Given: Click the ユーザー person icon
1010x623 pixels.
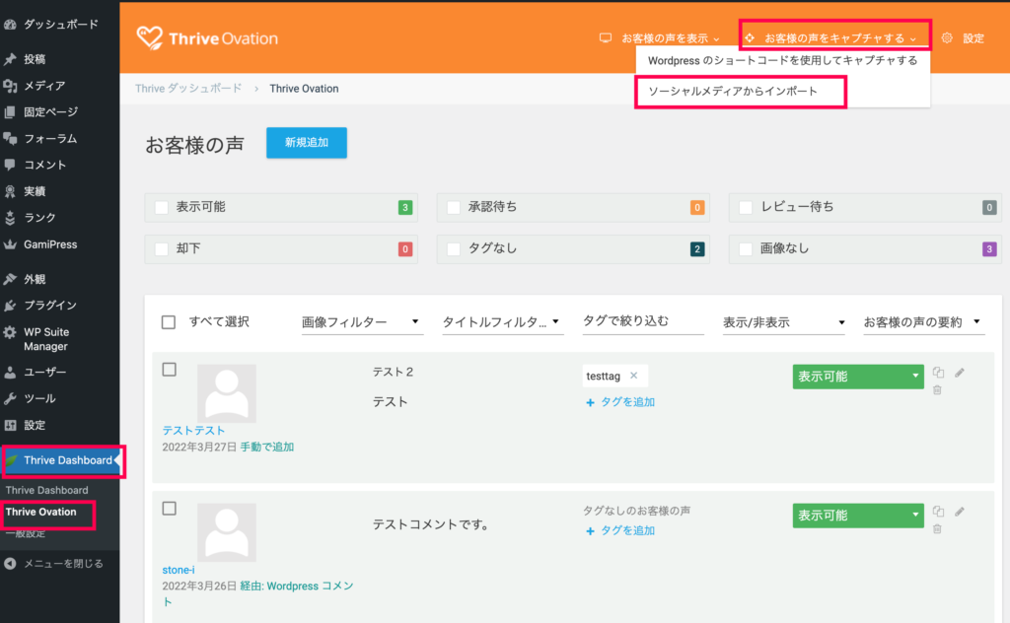Looking at the screenshot, I should [x=10, y=372].
